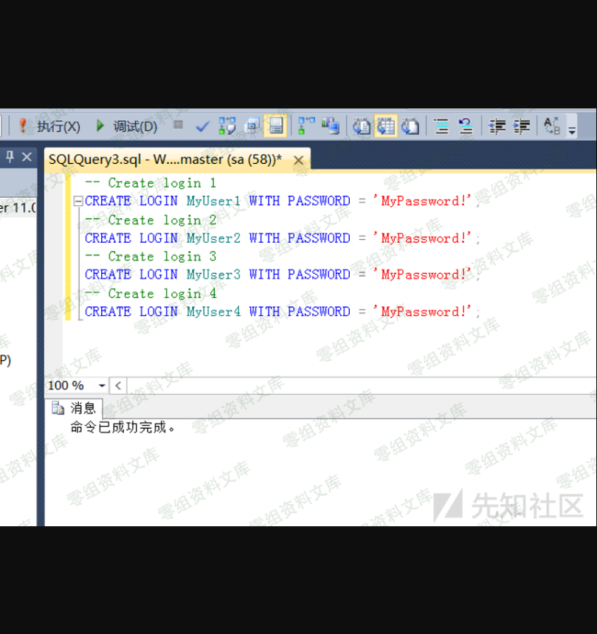This screenshot has height=634, width=597.
Task: Click the increase indent icon
Action: pyautogui.click(x=522, y=126)
